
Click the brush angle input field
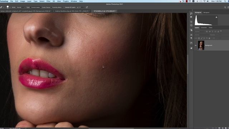click(x=81, y=7)
